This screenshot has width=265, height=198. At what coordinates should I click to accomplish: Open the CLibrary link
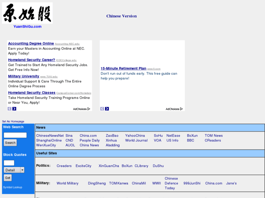(x=141, y=166)
